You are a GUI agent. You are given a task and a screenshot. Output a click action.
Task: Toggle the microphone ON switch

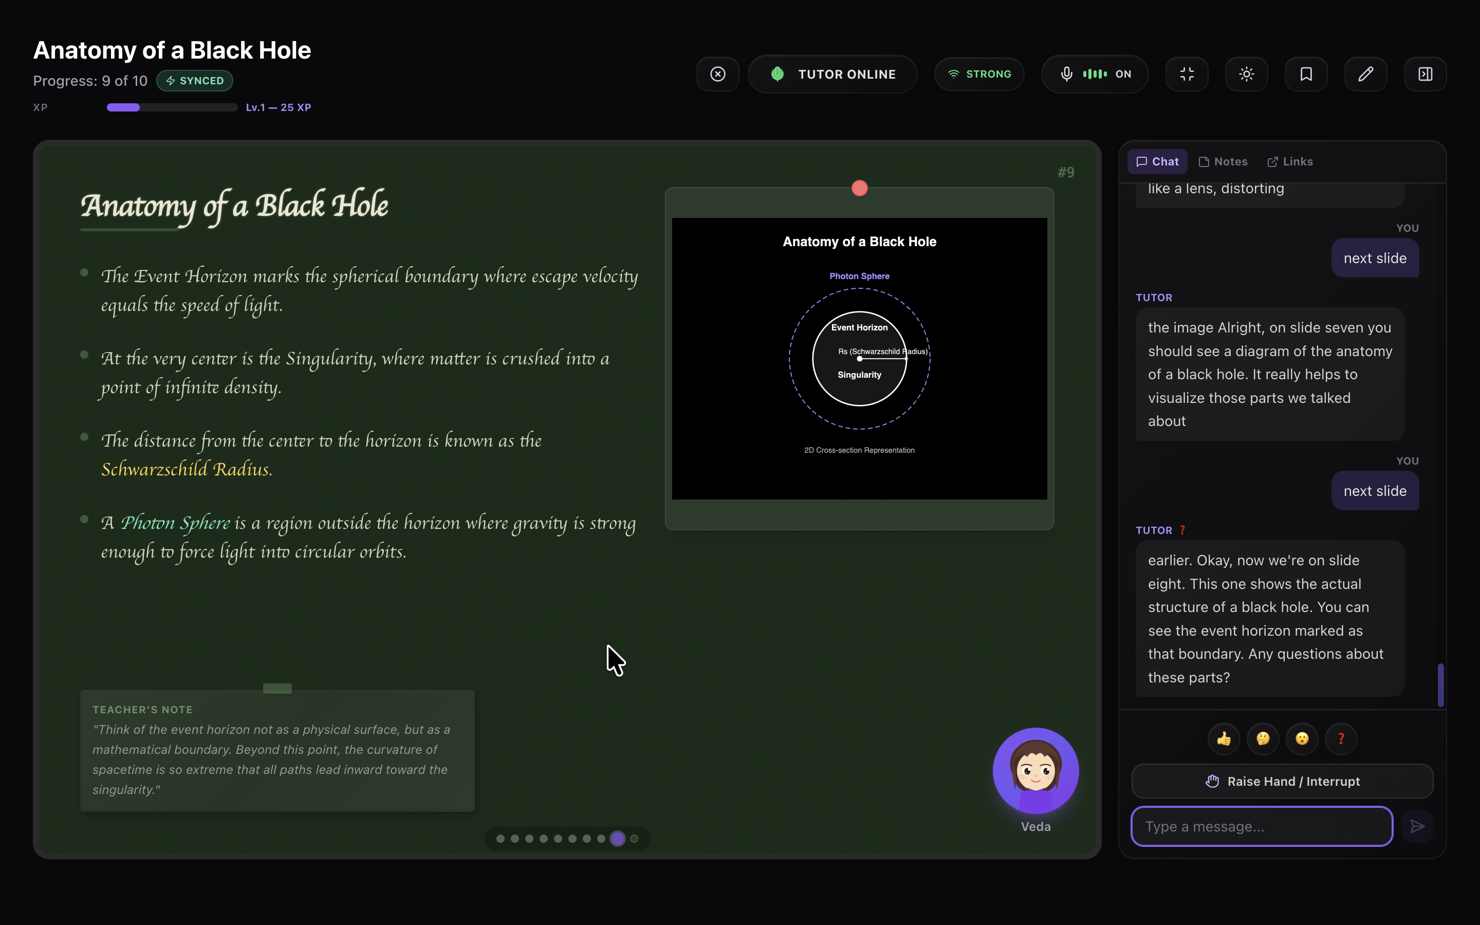[1094, 74]
